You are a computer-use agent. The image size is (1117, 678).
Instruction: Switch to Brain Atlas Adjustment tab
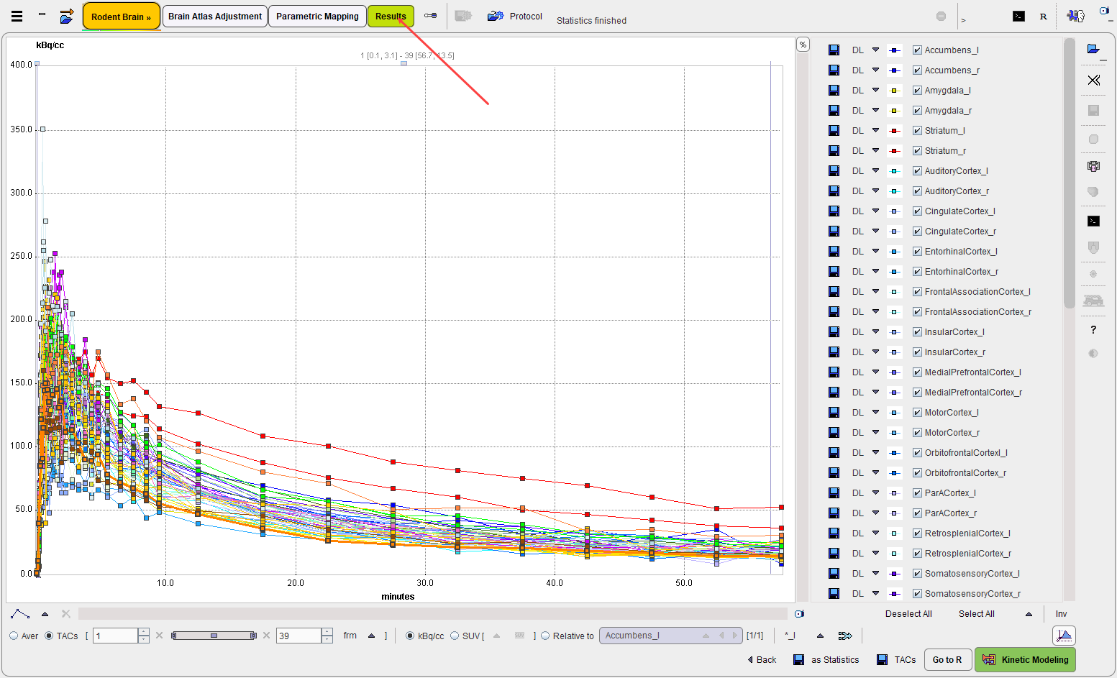pyautogui.click(x=215, y=16)
